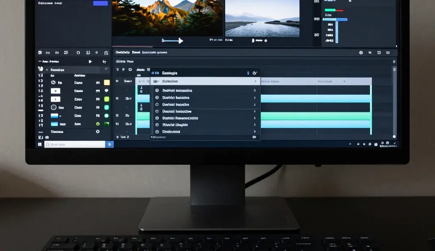435x251 pixels.
Task: Select the first tool icon in the media pool toolbar
Action: [x=40, y=52]
